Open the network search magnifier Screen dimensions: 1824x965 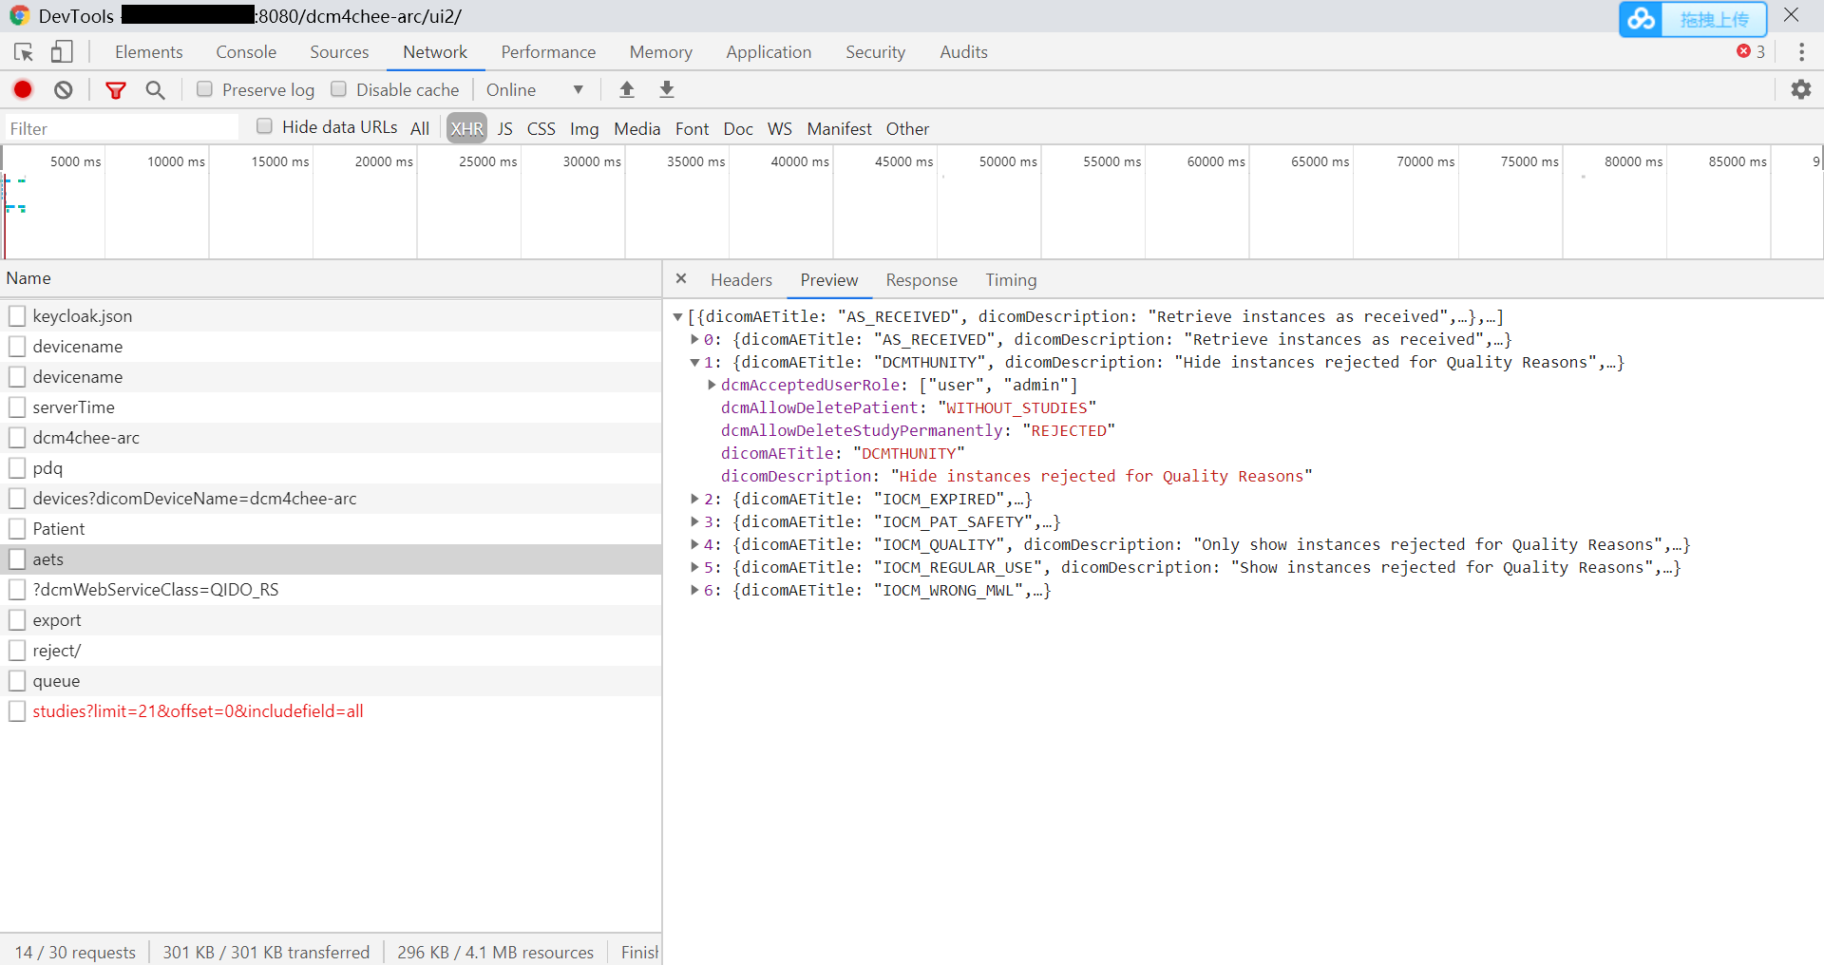click(x=155, y=89)
